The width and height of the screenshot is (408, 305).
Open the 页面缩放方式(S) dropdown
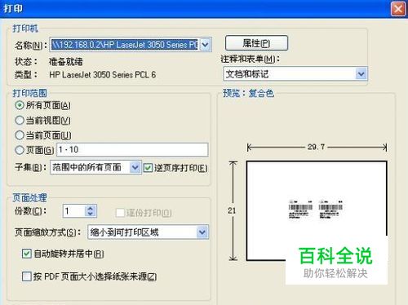tap(202, 232)
